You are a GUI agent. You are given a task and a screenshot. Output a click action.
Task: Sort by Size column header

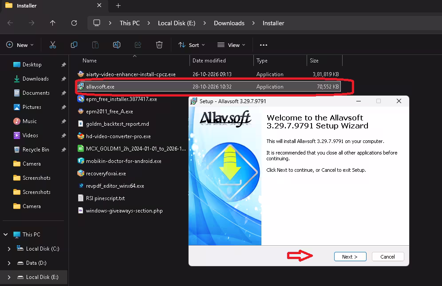pos(324,61)
